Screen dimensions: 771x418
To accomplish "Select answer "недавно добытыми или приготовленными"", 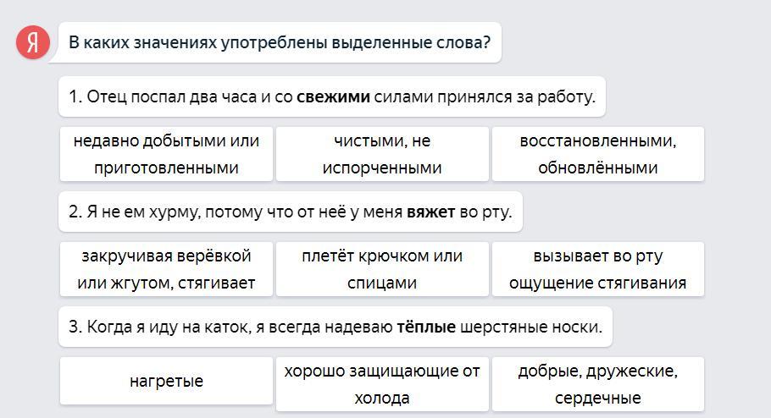I will point(166,154).
